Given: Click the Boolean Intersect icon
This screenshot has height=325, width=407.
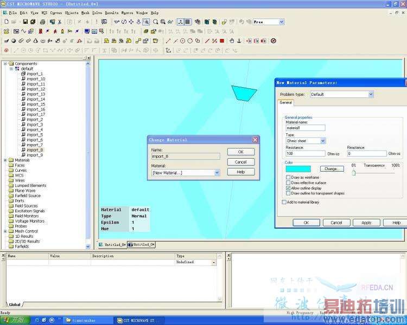Looking at the screenshot, I should [121, 41].
